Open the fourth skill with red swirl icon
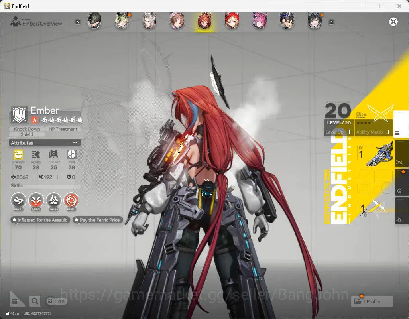 [71, 200]
